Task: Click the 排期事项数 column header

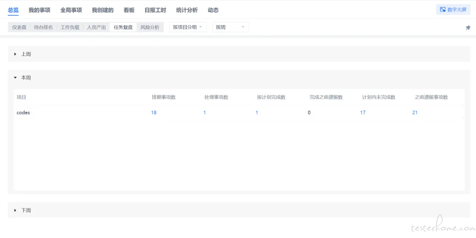Action: tap(164, 97)
